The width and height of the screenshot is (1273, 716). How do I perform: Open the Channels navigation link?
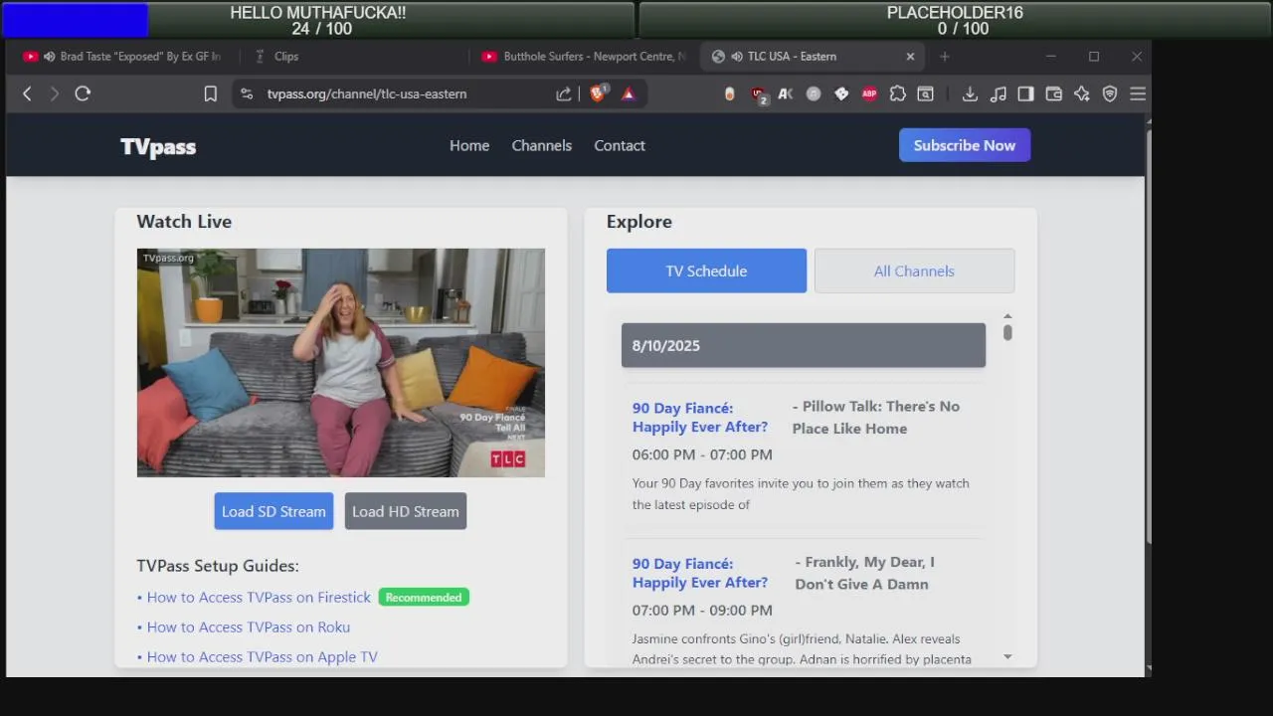[542, 145]
